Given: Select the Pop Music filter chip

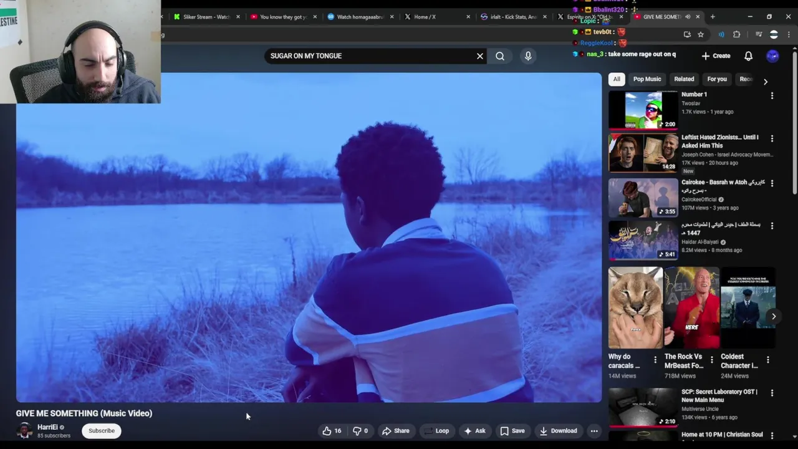Looking at the screenshot, I should (x=647, y=79).
